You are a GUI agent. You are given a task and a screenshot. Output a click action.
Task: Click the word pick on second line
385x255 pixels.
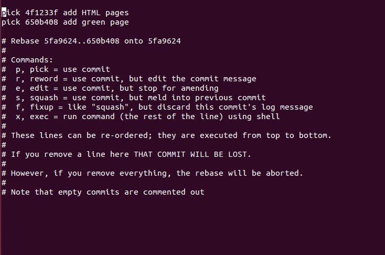click(x=11, y=22)
